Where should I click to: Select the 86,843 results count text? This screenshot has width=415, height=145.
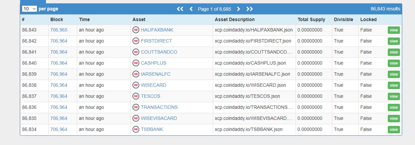[x=385, y=9]
